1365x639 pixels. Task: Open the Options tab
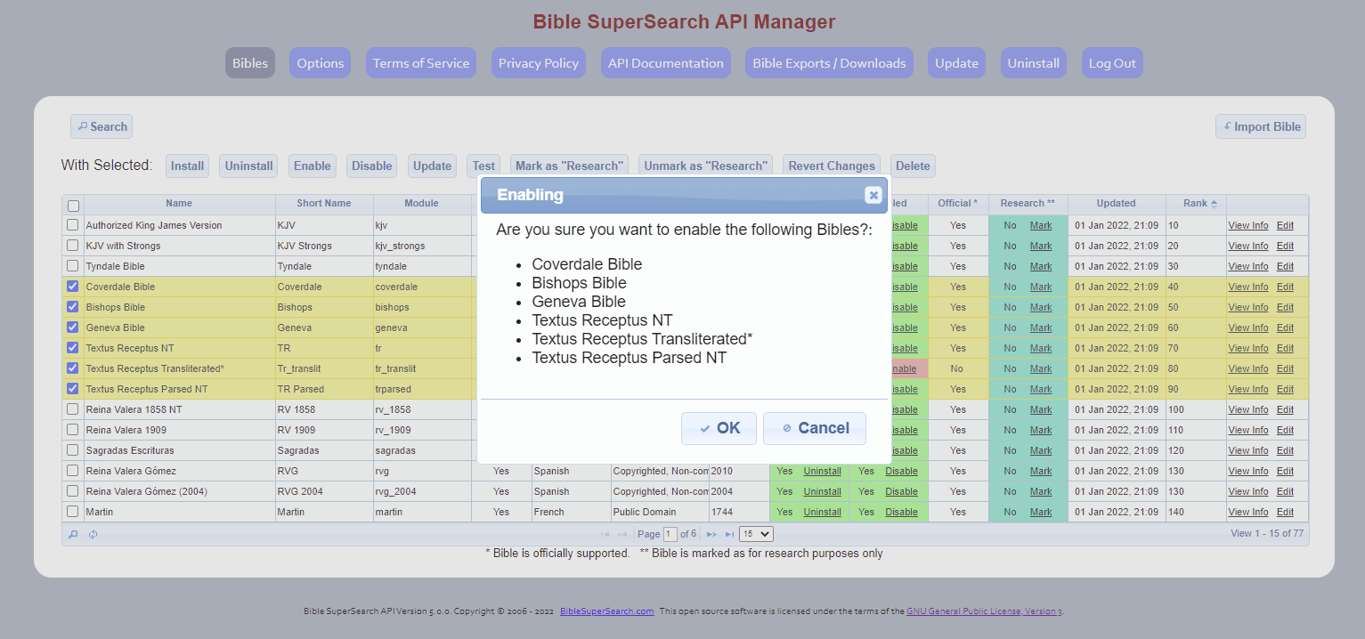point(321,63)
